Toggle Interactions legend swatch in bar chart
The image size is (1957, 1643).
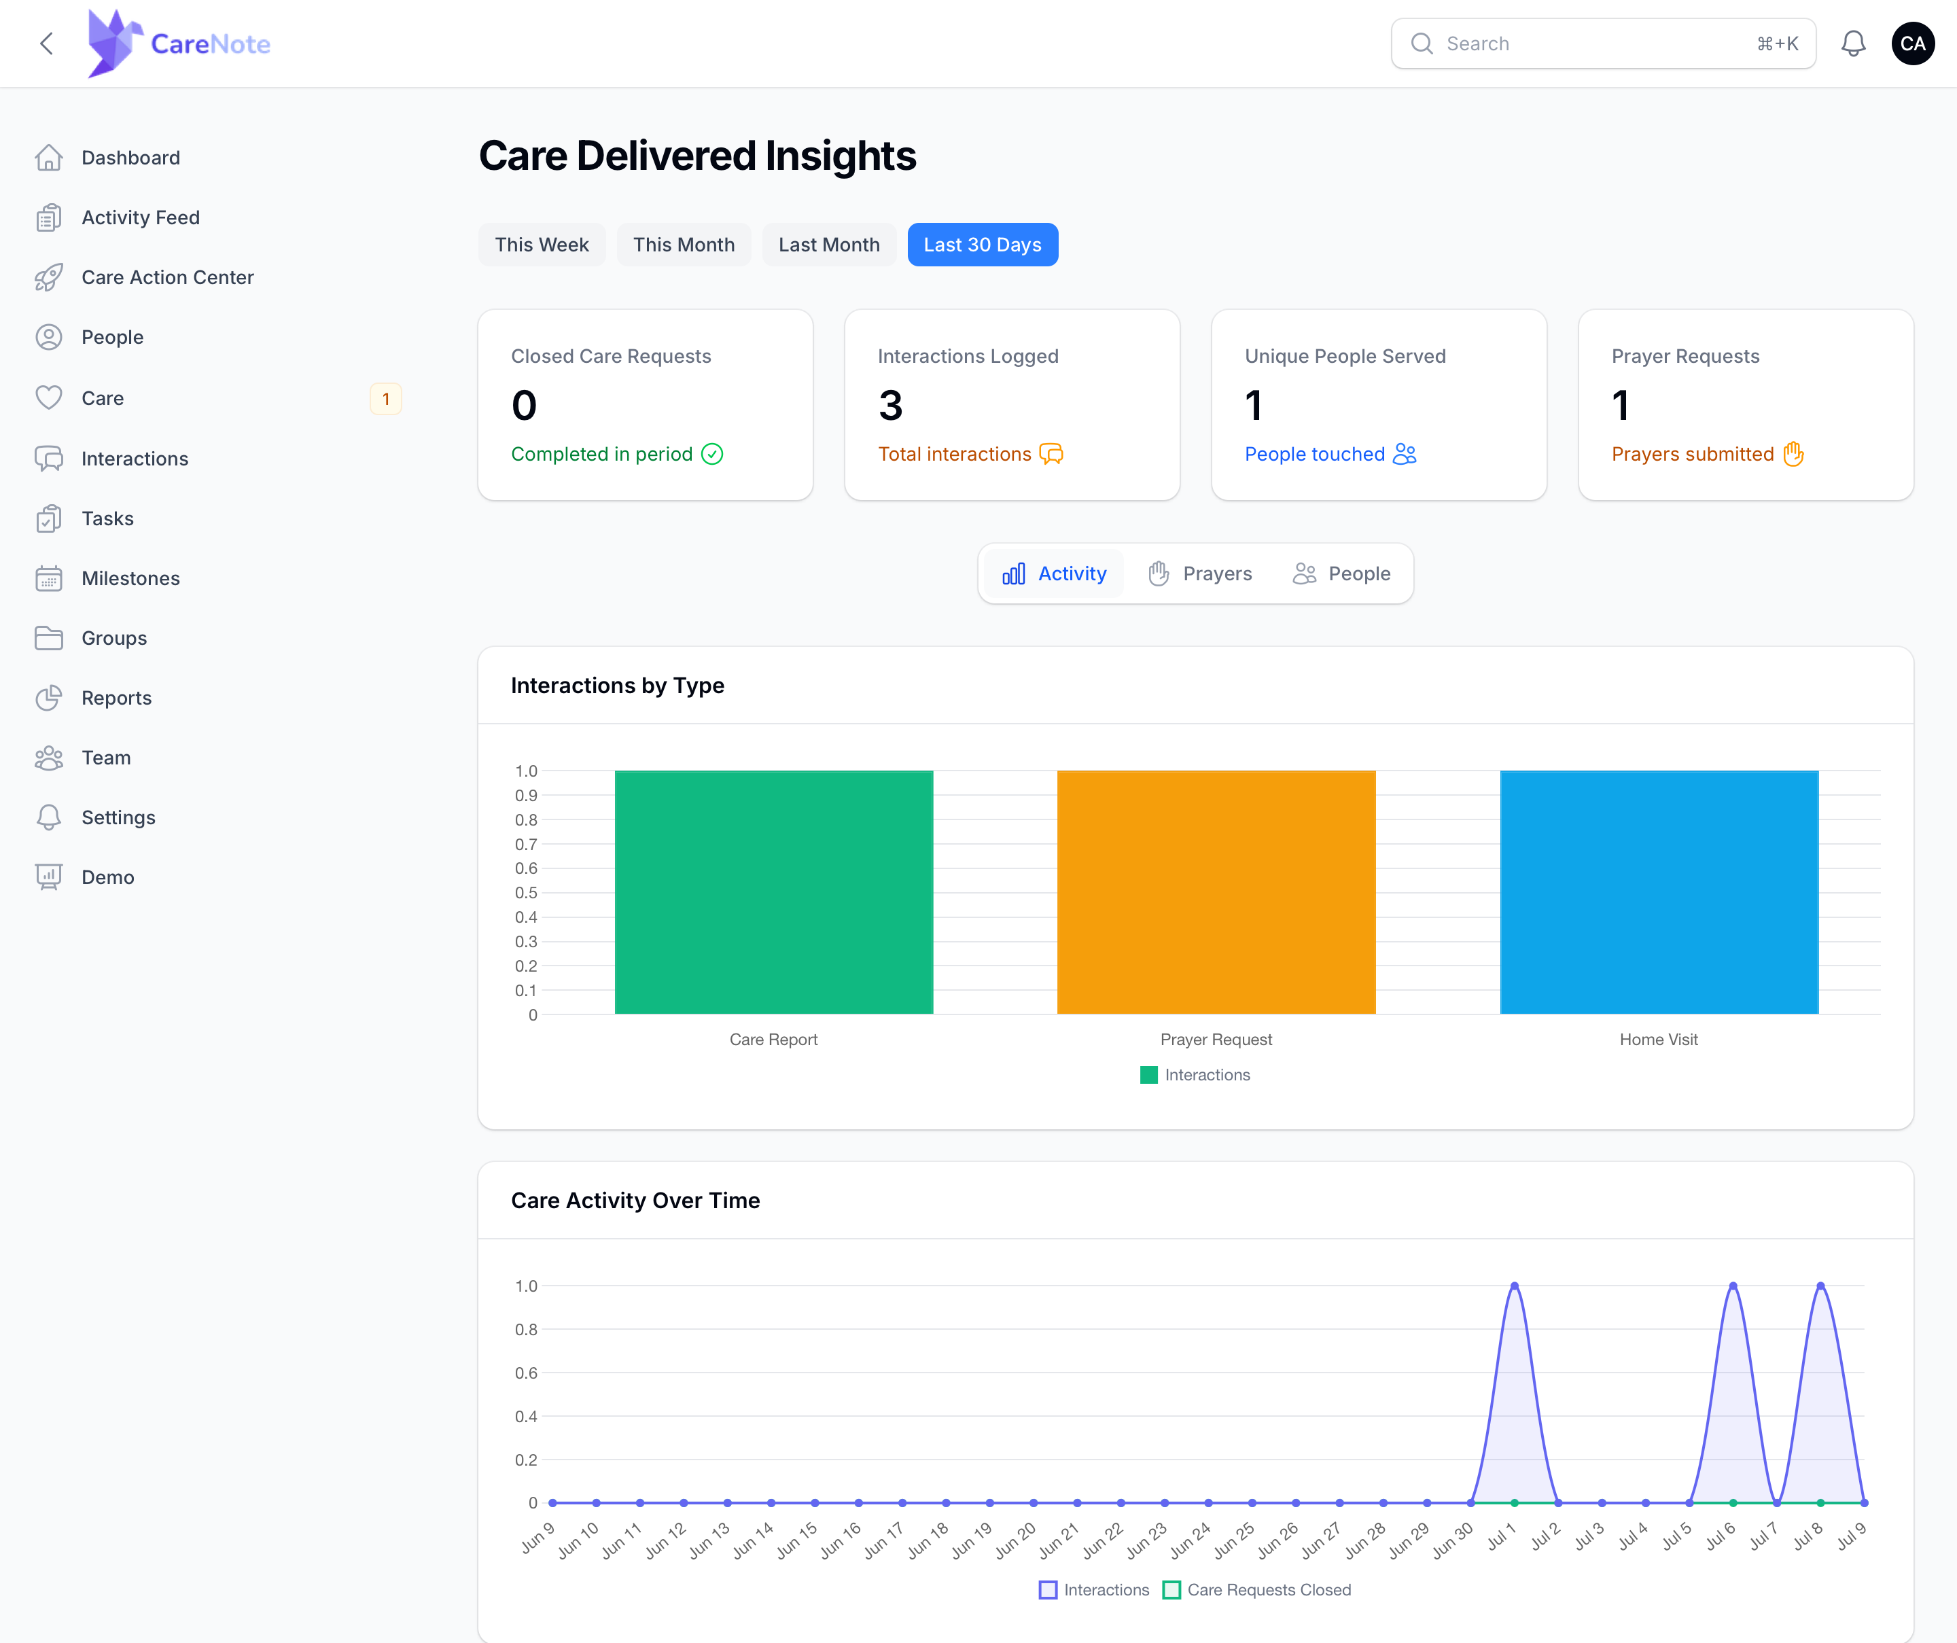[x=1148, y=1074]
